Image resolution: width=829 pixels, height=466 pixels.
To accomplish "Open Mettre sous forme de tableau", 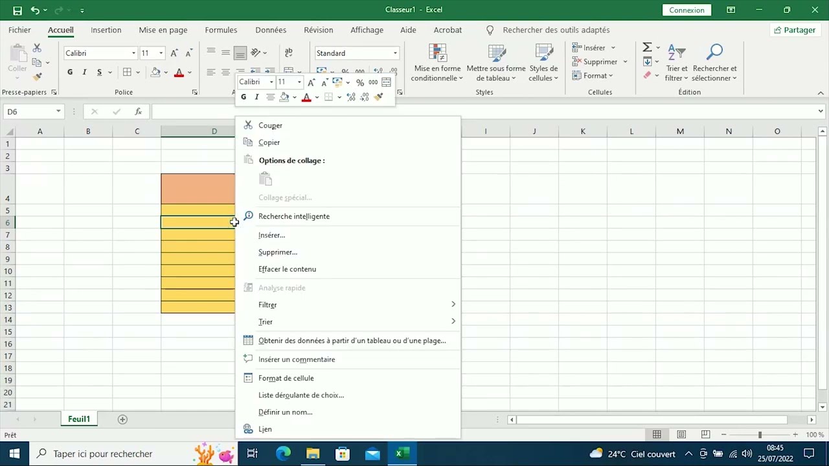I will point(496,63).
